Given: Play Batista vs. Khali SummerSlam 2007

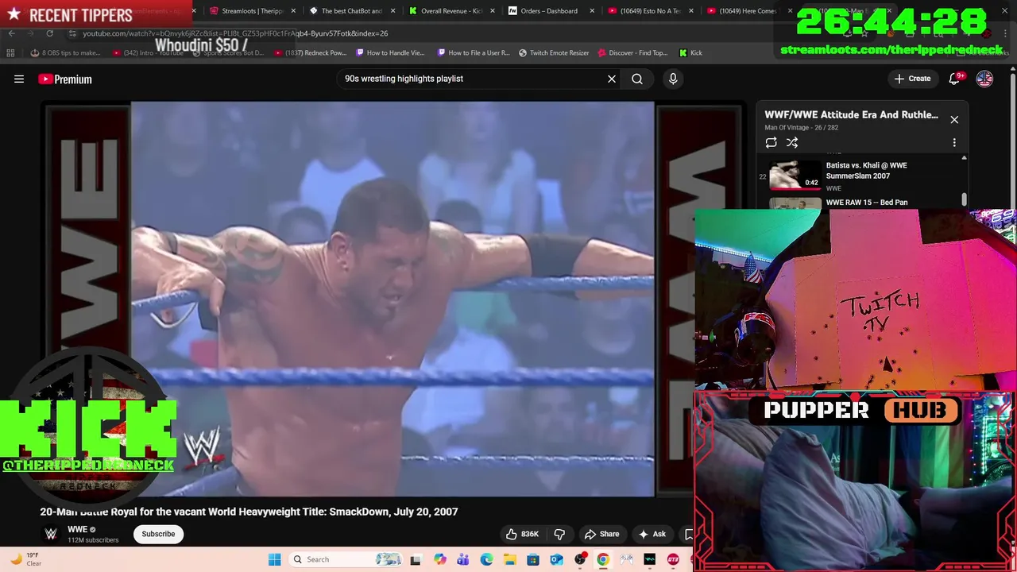Looking at the screenshot, I should 862,176.
